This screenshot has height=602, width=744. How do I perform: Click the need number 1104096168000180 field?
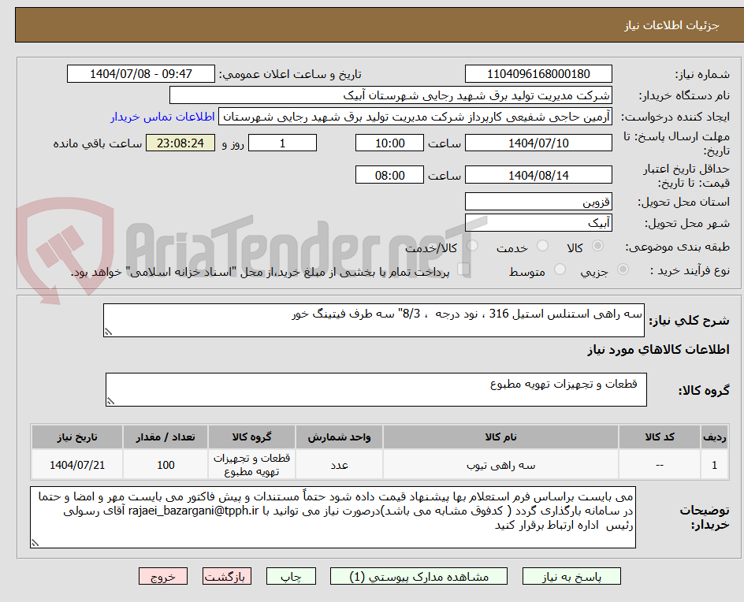(539, 72)
